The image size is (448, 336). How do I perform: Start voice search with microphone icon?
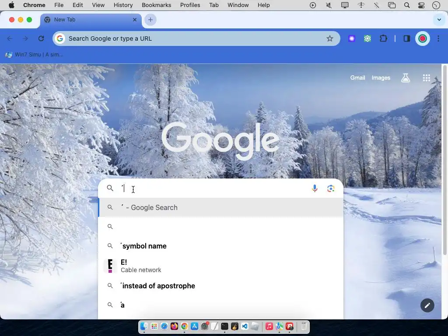tap(315, 188)
